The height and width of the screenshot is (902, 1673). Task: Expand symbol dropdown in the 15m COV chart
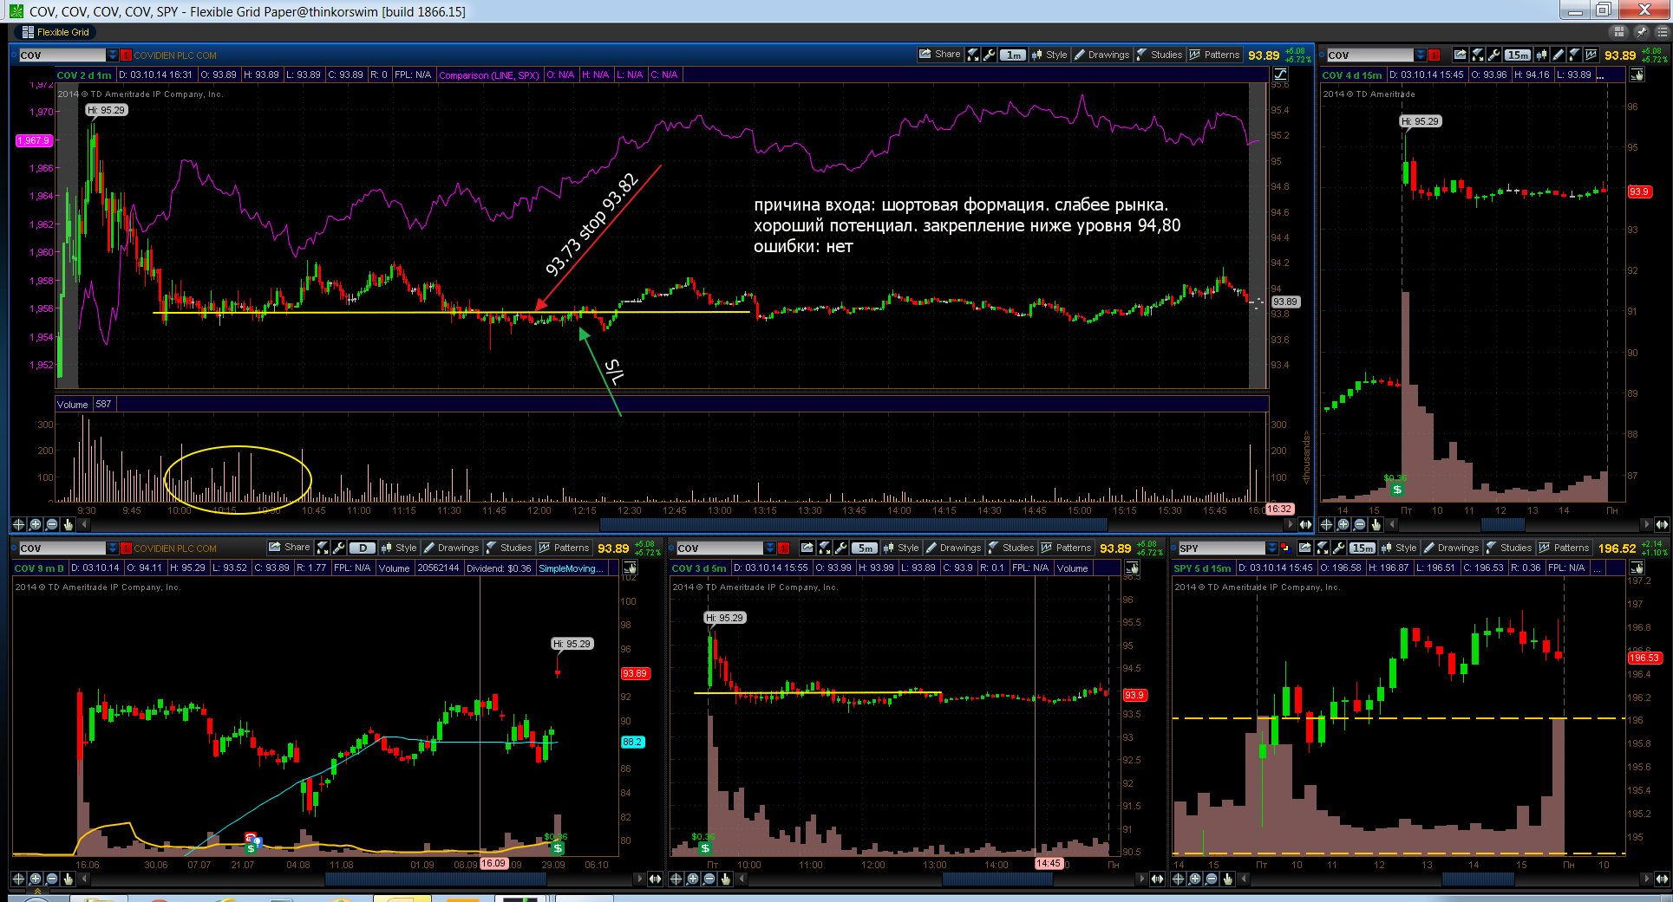pos(1420,55)
